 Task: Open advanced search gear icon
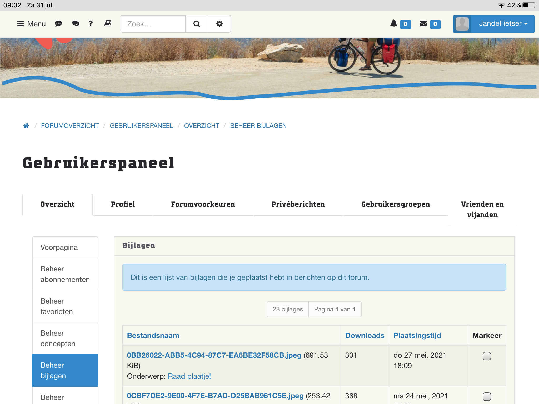tap(219, 24)
